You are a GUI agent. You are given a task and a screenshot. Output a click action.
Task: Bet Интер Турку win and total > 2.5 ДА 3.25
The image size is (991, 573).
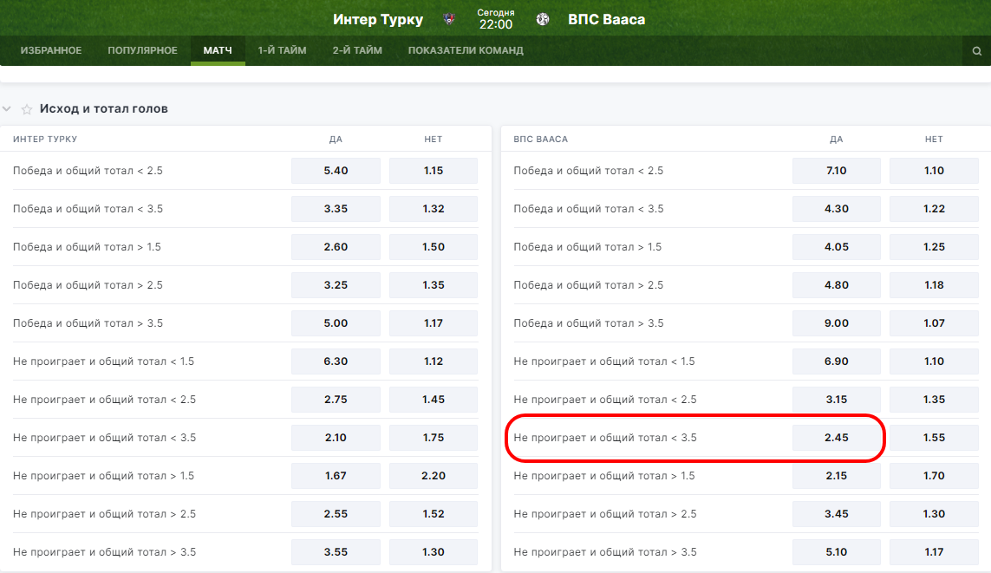(336, 285)
